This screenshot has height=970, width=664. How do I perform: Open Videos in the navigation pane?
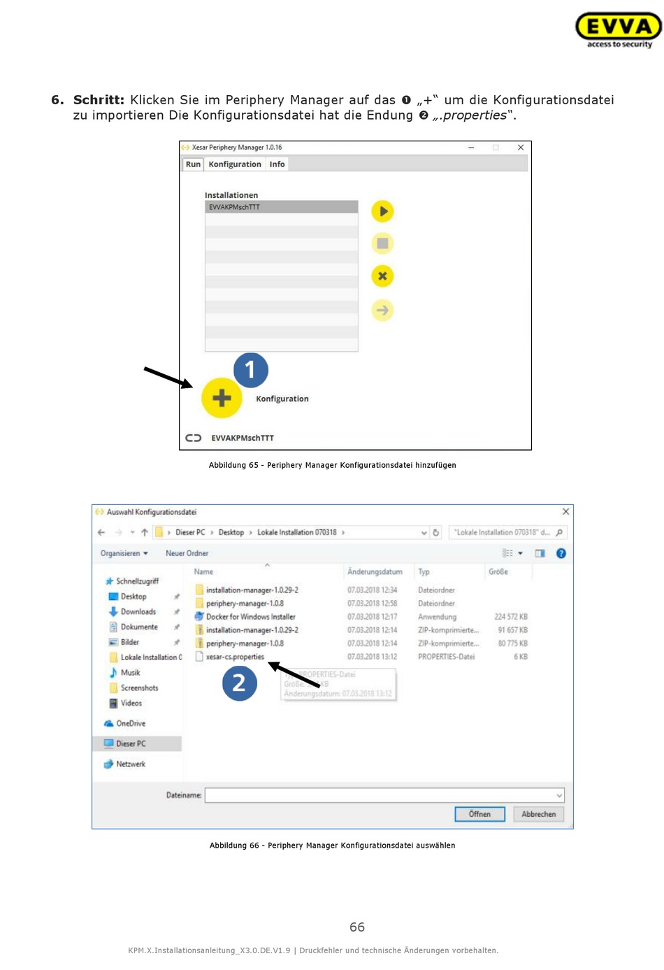(125, 704)
